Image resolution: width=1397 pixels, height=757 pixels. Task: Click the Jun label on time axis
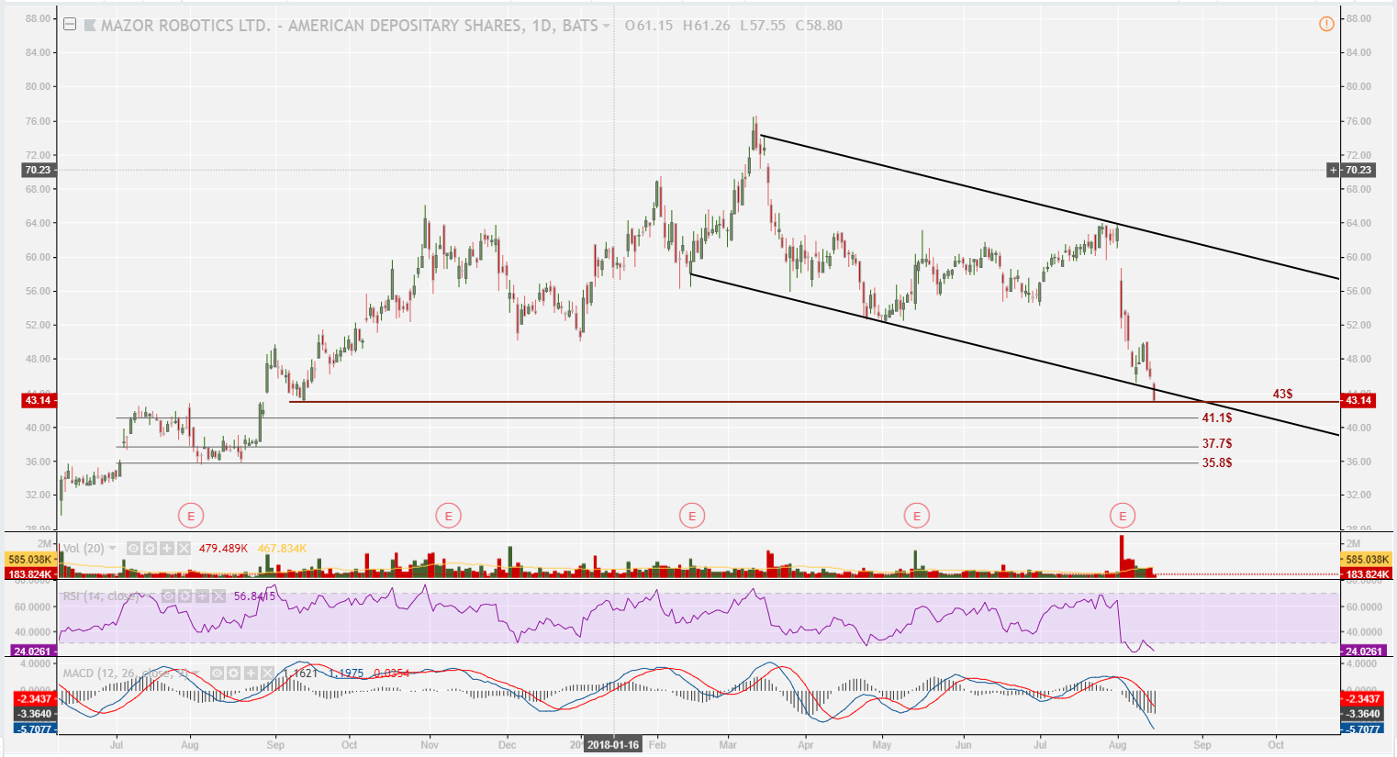(965, 745)
